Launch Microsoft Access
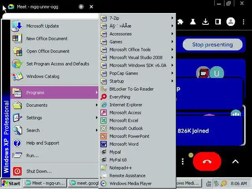 [137, 113]
